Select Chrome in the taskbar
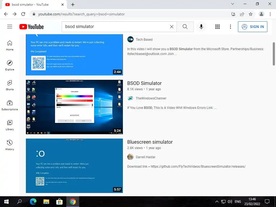The image size is (276, 207). (73, 202)
